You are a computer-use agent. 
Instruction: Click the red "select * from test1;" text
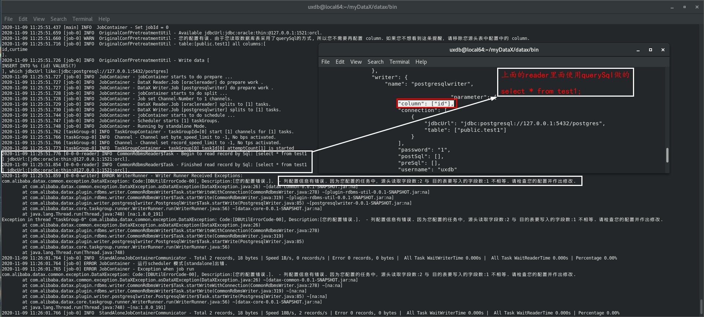coord(541,91)
